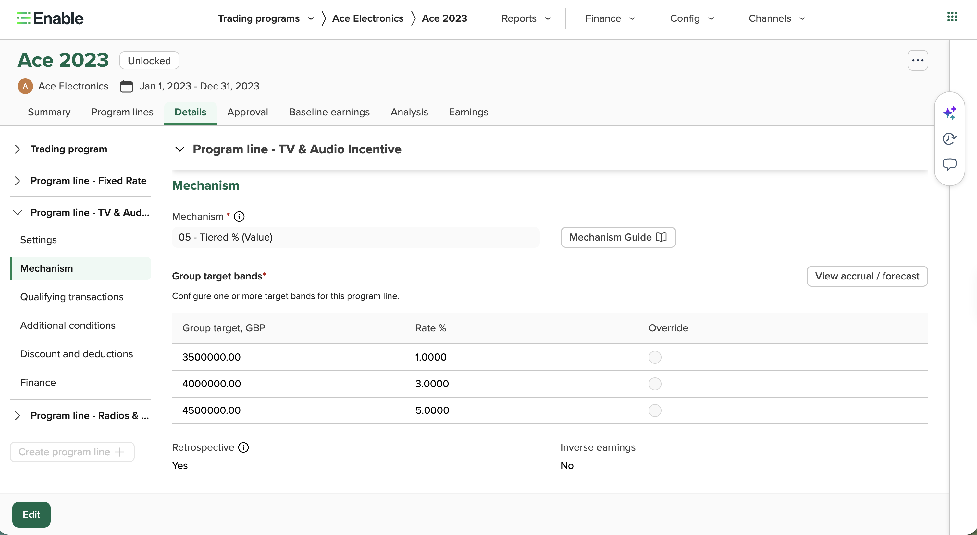Toggle override for 4500000.00 band
977x535 pixels.
[655, 410]
